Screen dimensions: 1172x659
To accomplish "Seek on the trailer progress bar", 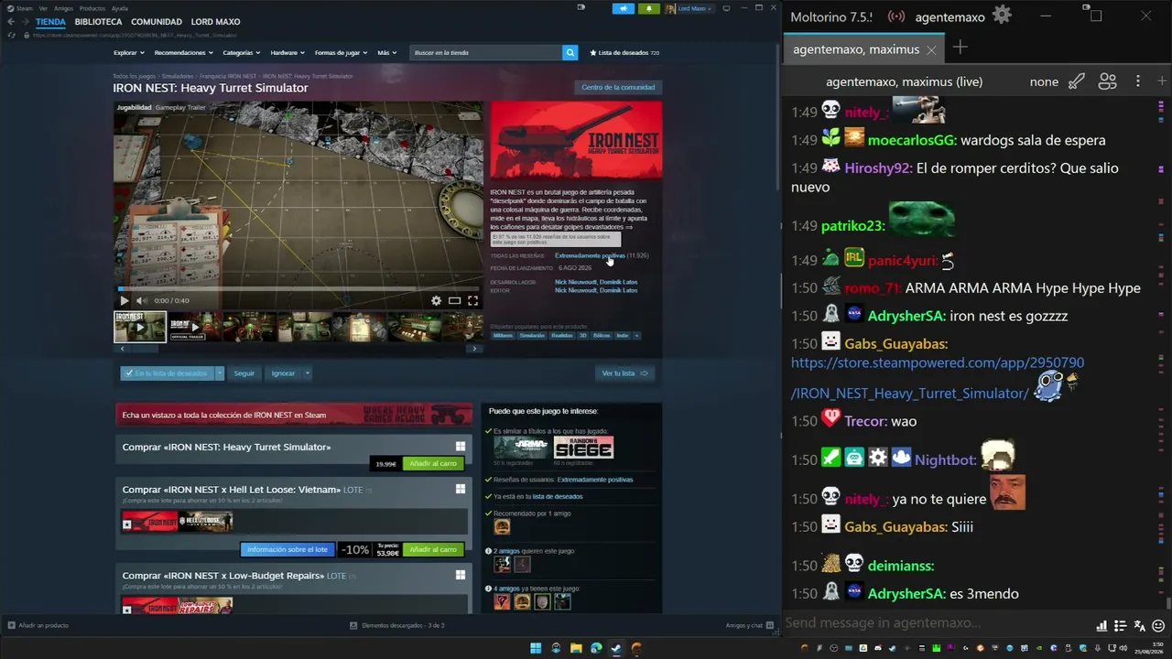I will pyautogui.click(x=298, y=288).
